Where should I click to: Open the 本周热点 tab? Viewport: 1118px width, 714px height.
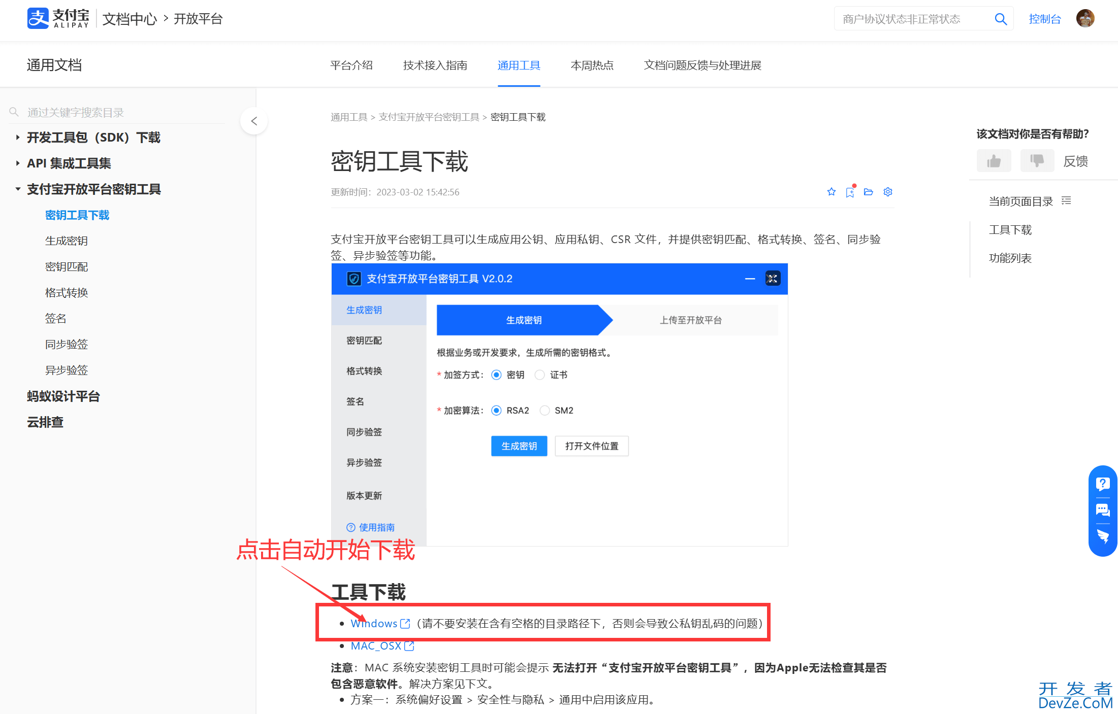tap(592, 65)
